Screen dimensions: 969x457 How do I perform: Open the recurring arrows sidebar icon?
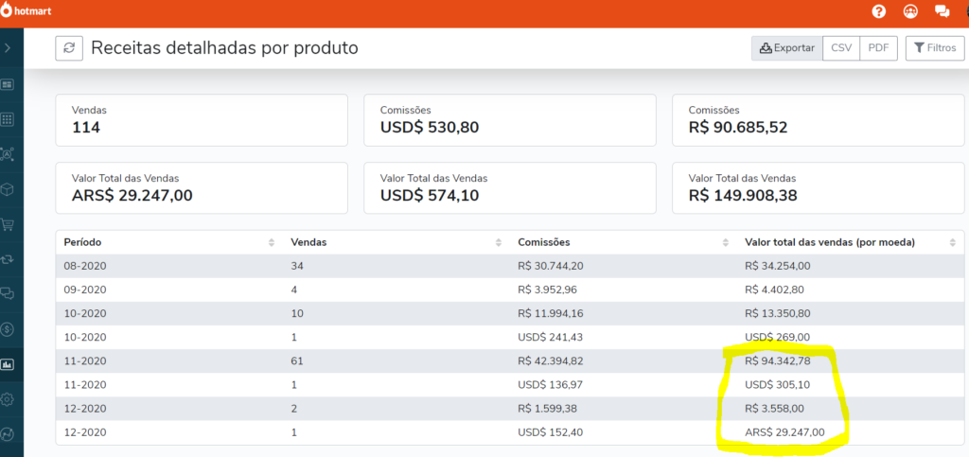pos(8,259)
